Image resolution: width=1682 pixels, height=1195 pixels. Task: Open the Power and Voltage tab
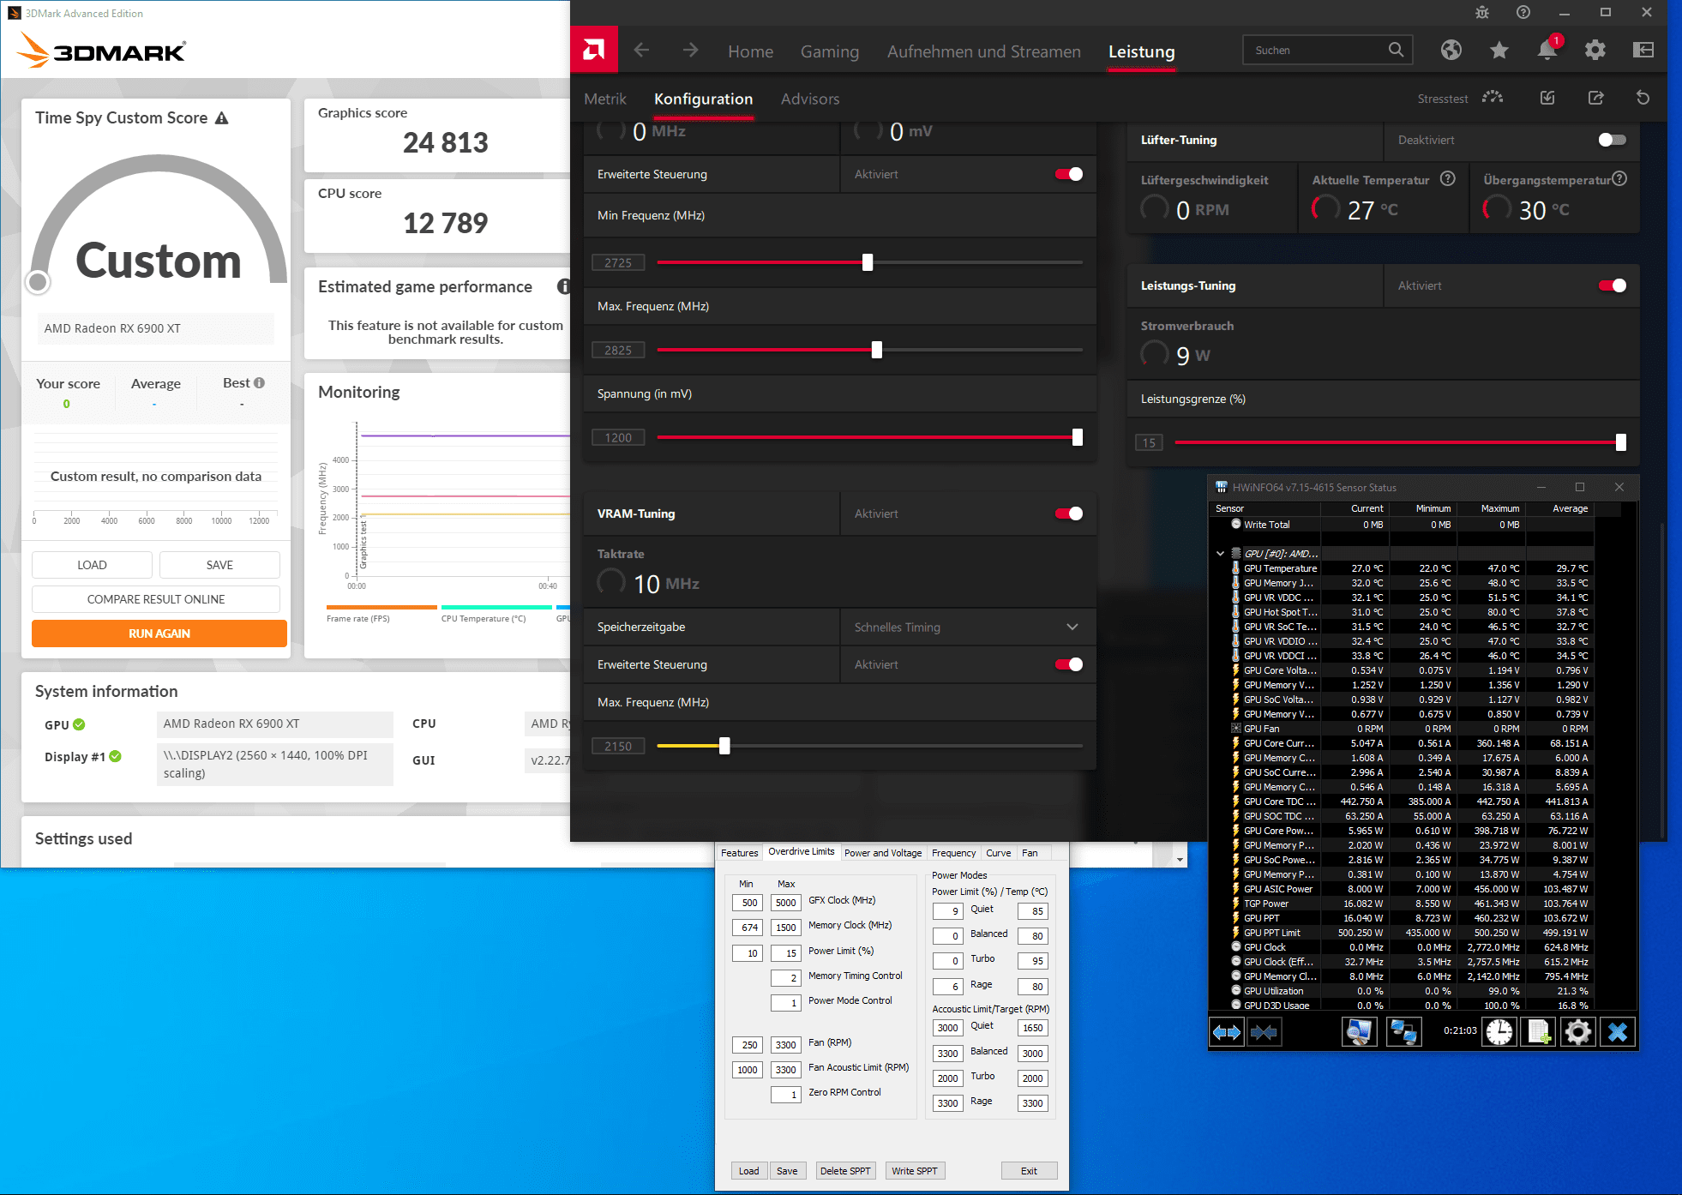(882, 853)
